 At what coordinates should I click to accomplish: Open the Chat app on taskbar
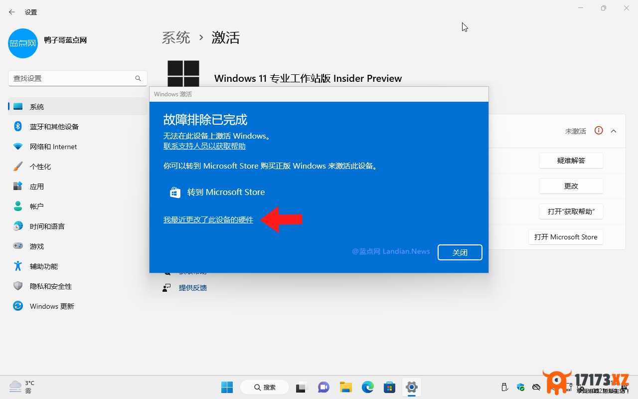[323, 387]
